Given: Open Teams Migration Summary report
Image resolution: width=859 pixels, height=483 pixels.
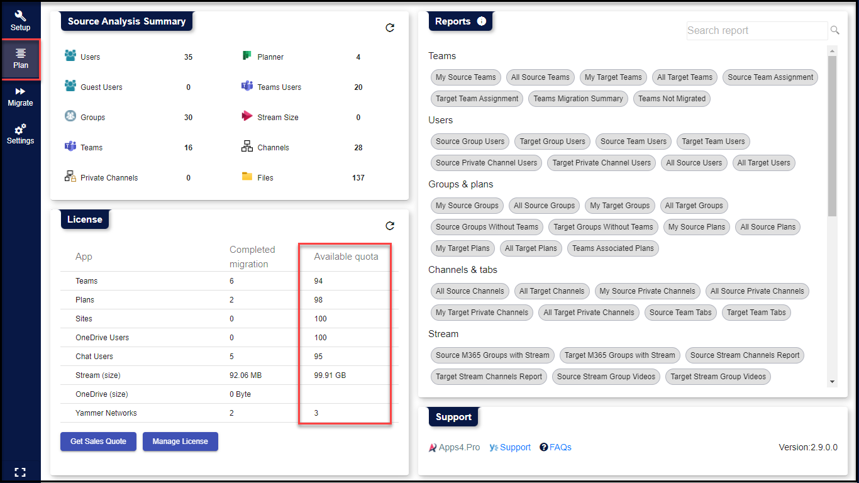Looking at the screenshot, I should pyautogui.click(x=579, y=99).
